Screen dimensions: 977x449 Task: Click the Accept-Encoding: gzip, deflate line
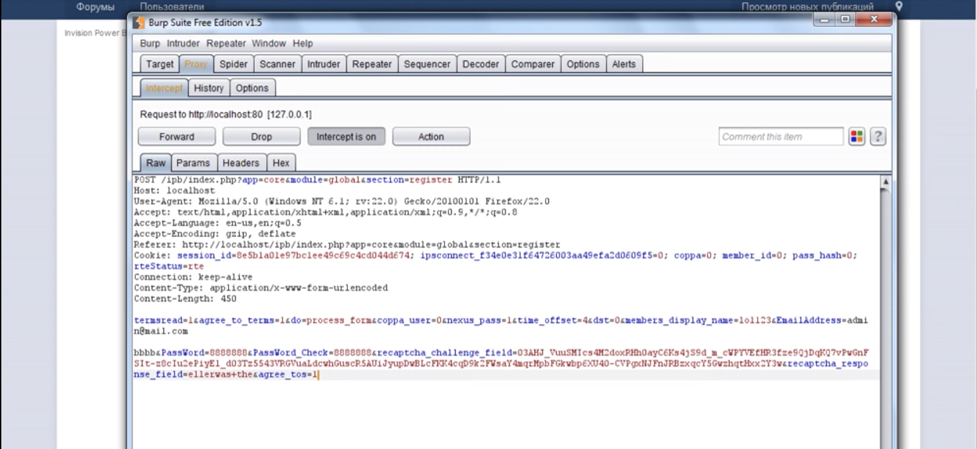[215, 234]
